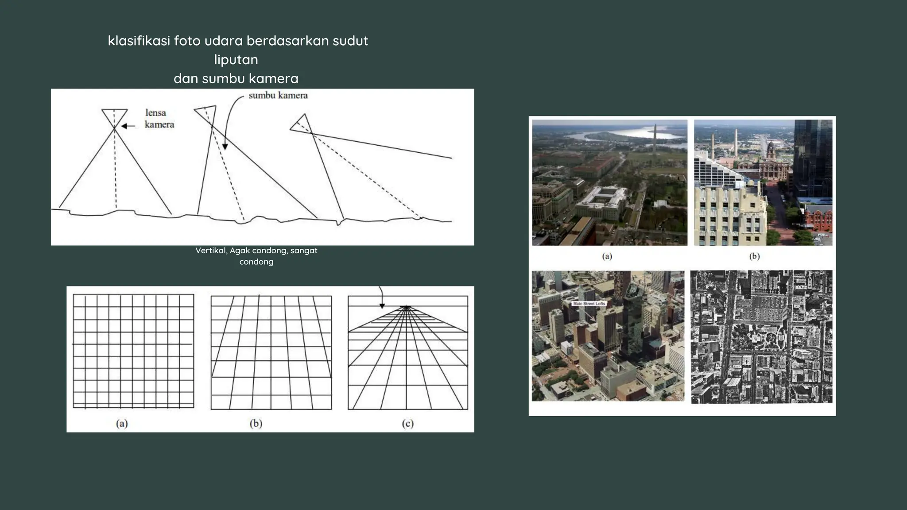Click the (a) label beneath the monument photo
907x510 pixels.
click(607, 256)
